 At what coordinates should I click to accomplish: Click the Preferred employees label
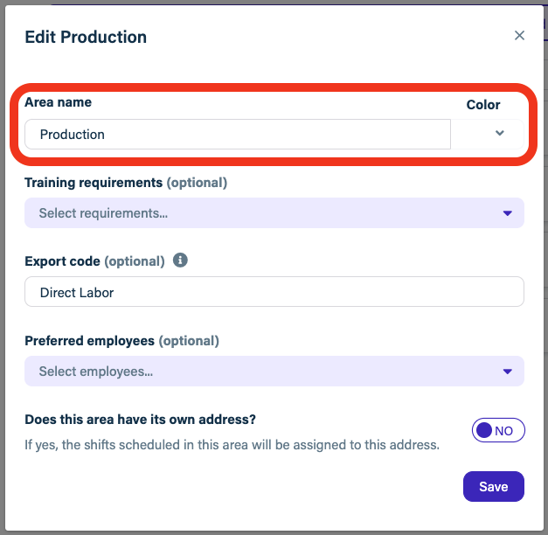click(89, 341)
